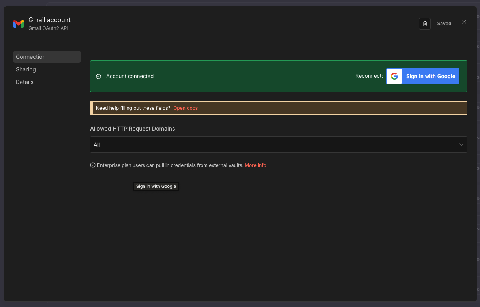Click the trash icon to delete credential
This screenshot has height=307, width=480.
pos(424,24)
